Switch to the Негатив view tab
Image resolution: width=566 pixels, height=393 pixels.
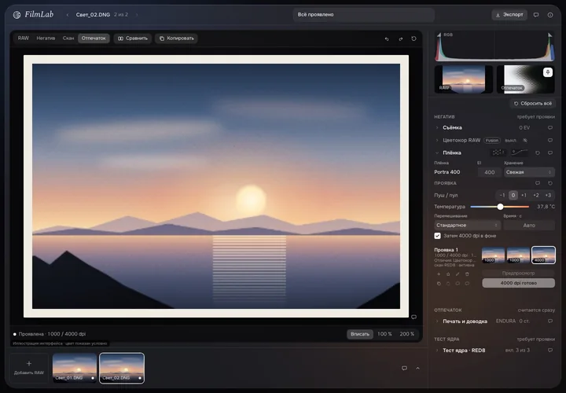(46, 39)
